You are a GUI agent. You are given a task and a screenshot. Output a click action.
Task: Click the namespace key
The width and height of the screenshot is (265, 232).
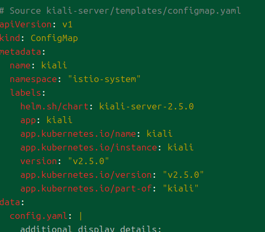tap(33, 79)
